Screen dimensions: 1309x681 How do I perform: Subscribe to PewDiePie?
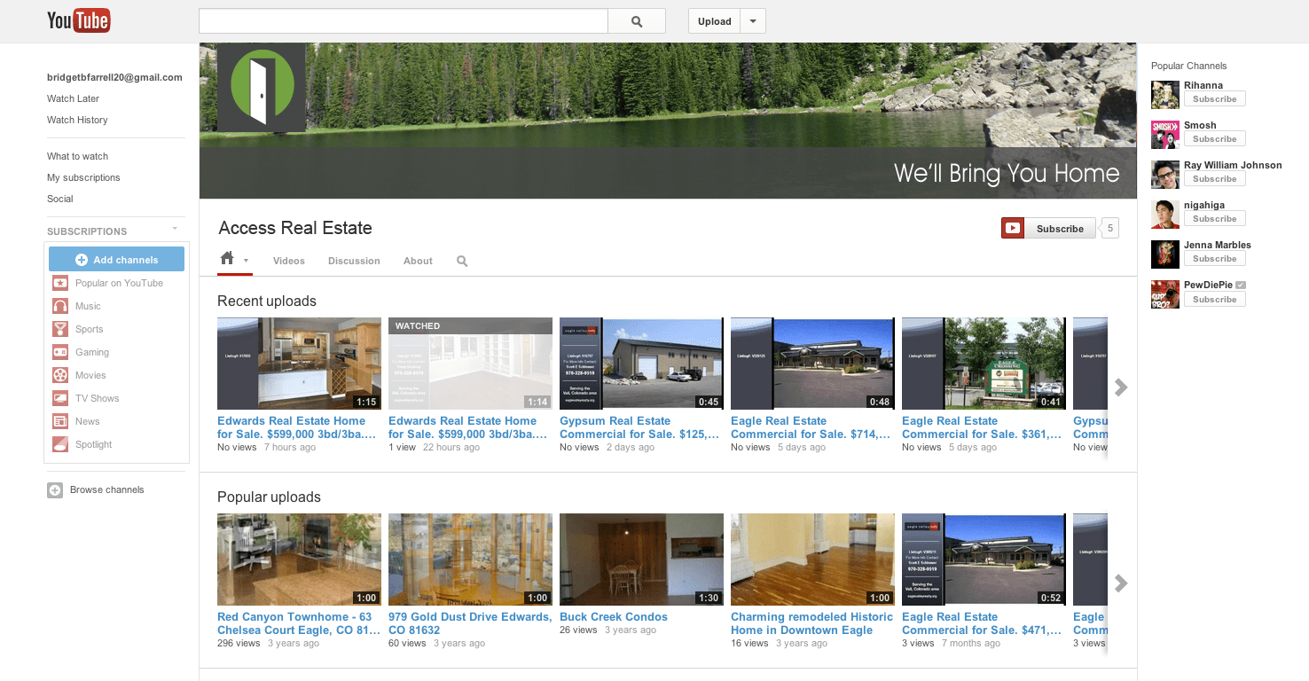click(1214, 300)
